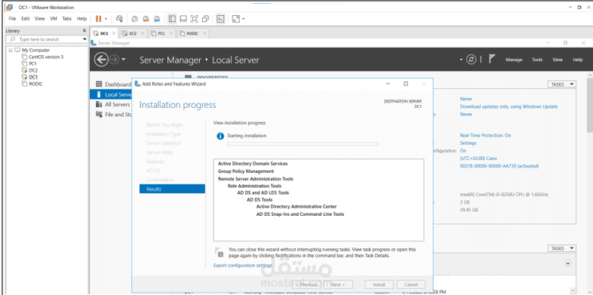Image resolution: width=593 pixels, height=295 pixels.
Task: Click the blue info icon beside Starting installation
Action: tap(220, 136)
